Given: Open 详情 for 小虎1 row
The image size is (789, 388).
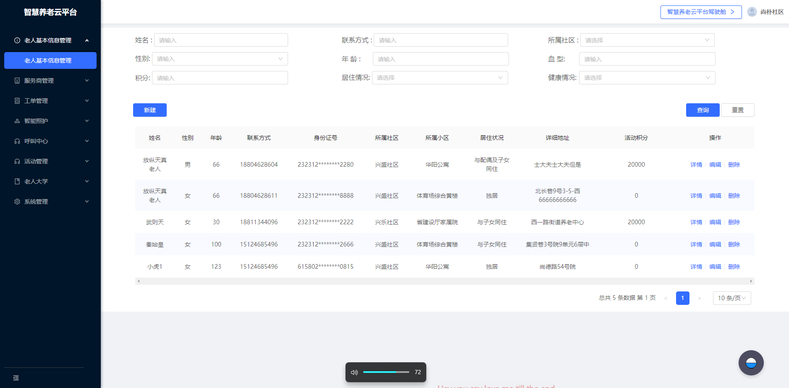Looking at the screenshot, I should coord(696,267).
